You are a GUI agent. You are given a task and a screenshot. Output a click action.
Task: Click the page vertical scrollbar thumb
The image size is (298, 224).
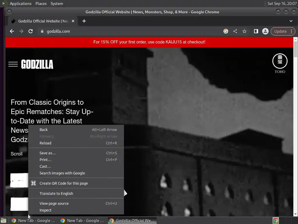click(296, 49)
